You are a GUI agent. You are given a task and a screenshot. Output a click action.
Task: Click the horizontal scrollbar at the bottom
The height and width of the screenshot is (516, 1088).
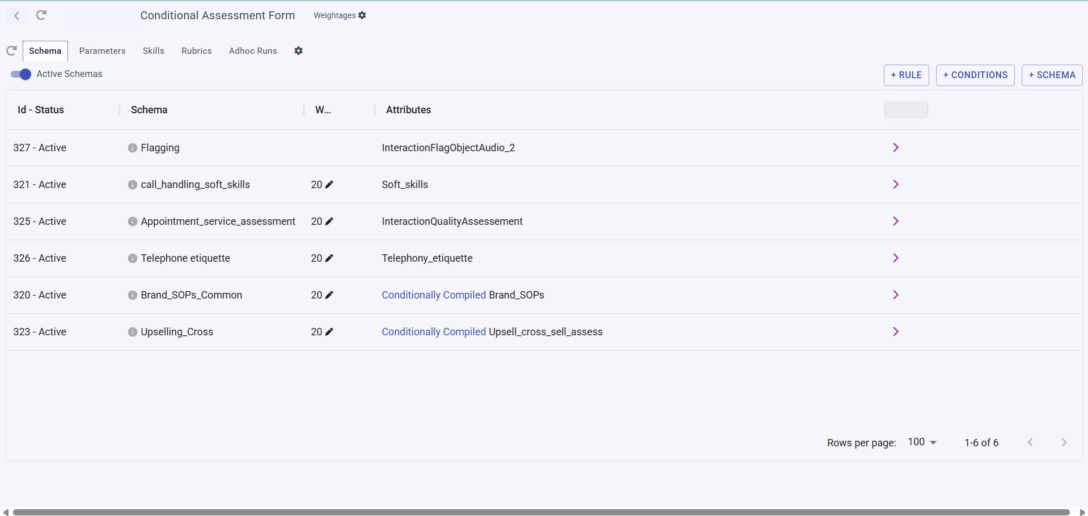(x=541, y=512)
